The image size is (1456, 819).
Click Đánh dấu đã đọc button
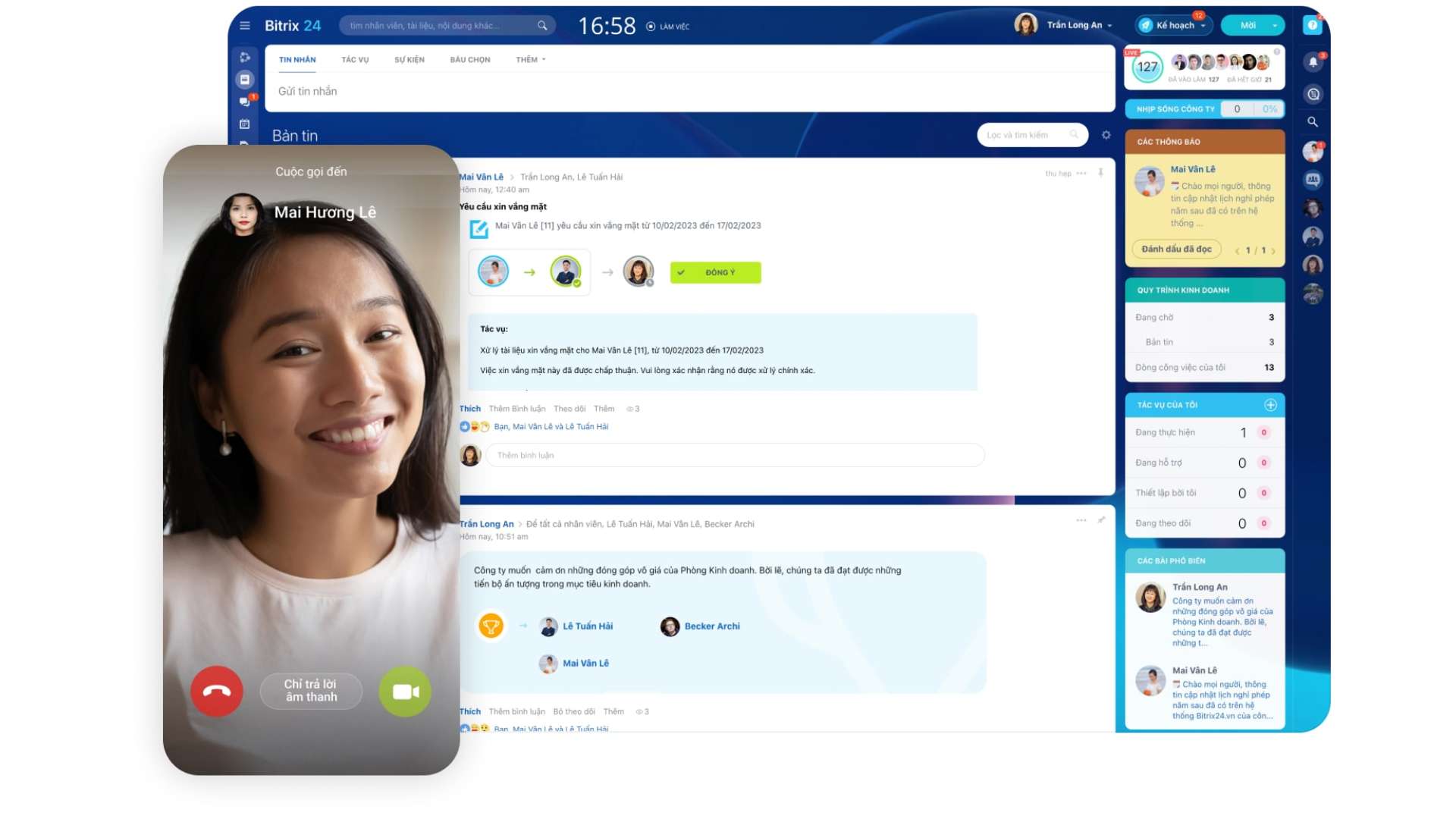coord(1176,249)
